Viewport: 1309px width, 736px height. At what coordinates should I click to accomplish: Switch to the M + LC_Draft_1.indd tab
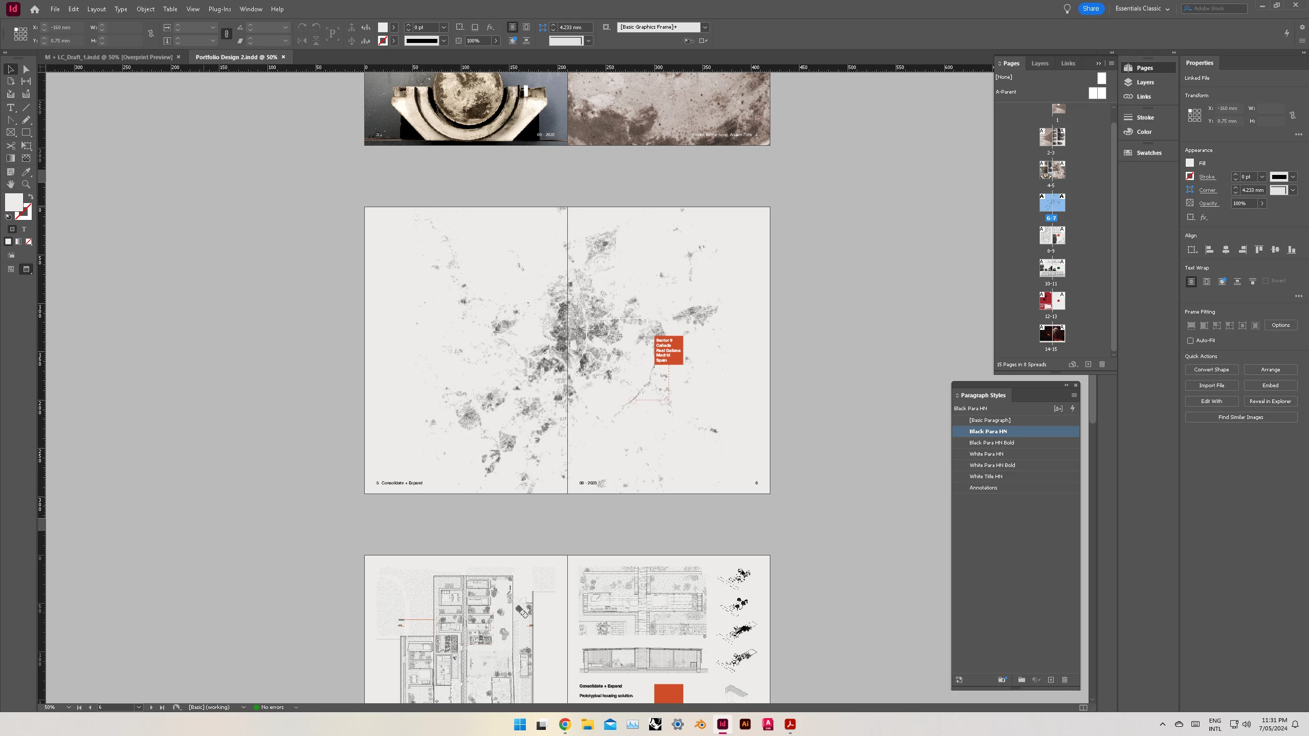[x=108, y=57]
